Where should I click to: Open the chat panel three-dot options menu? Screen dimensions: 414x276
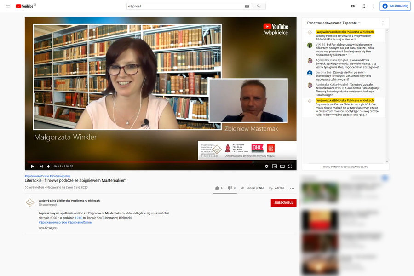[383, 23]
